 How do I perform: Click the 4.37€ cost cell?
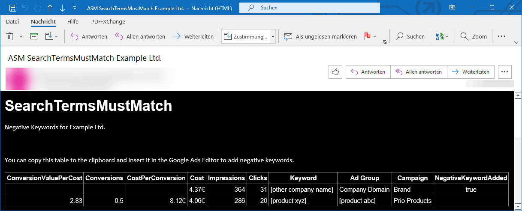197,189
